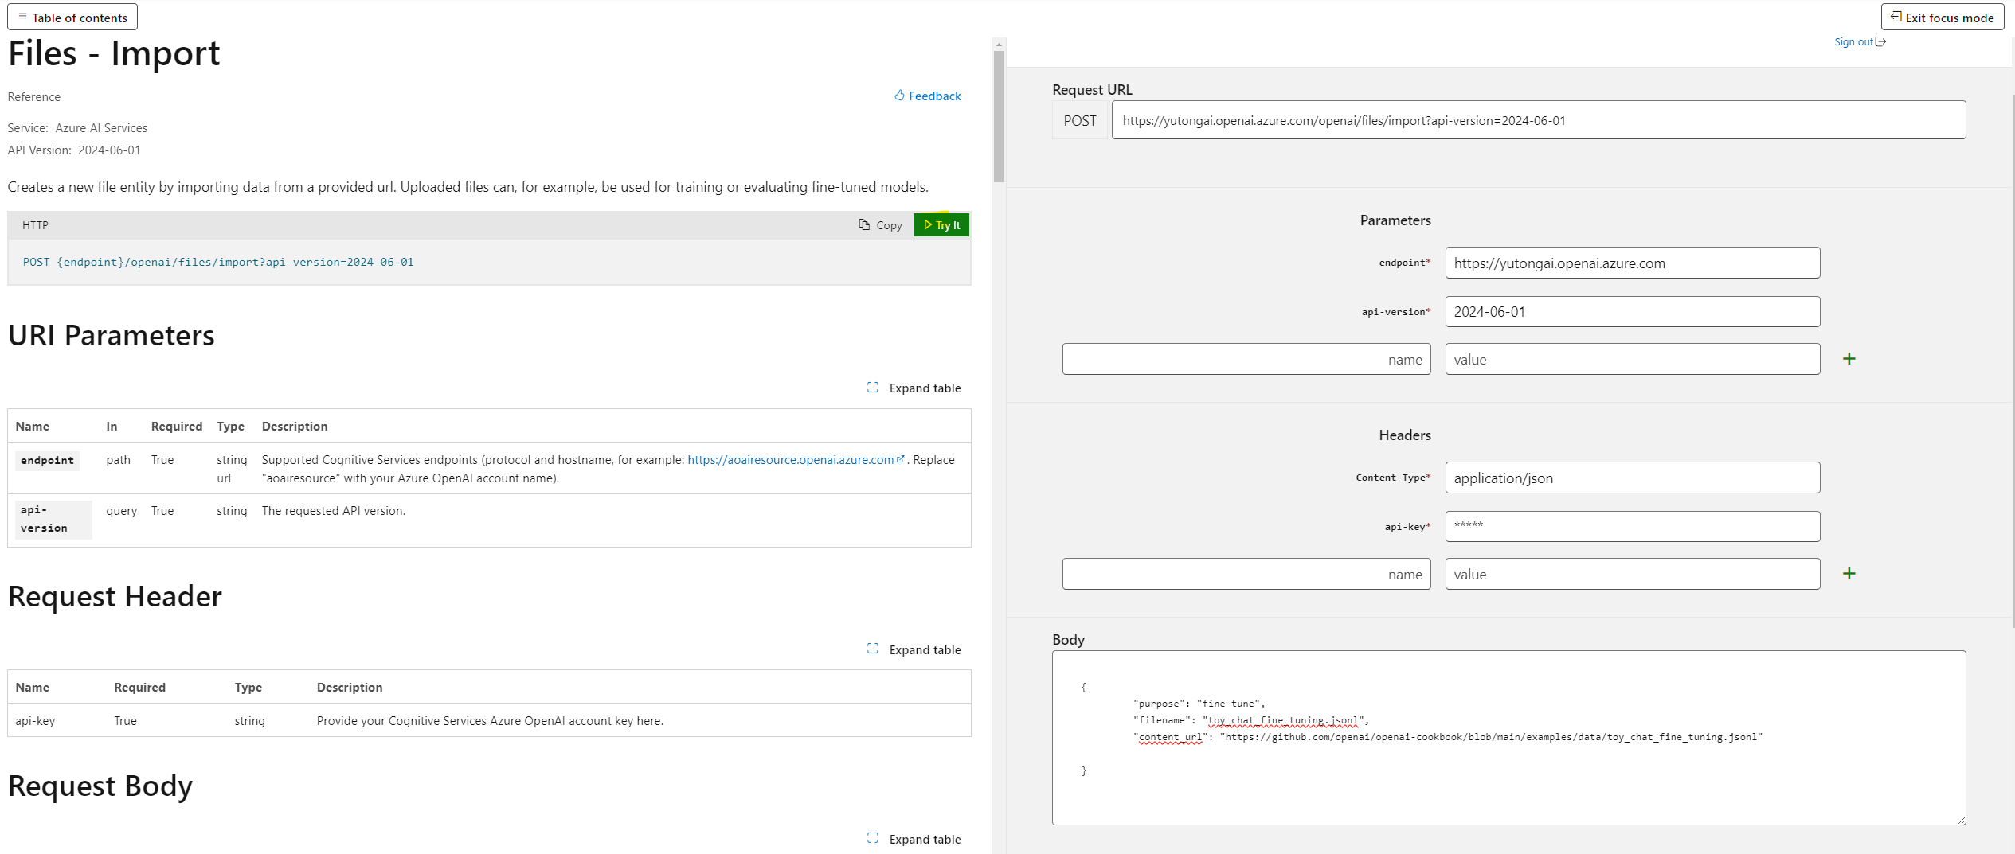Click the 'Service: Azure AI Services' text
This screenshot has width=2015, height=854.
point(77,128)
